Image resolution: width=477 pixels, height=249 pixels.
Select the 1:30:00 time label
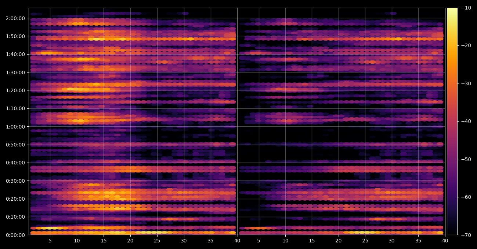click(15, 73)
